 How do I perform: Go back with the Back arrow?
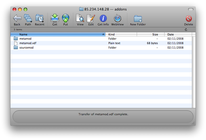17,18
